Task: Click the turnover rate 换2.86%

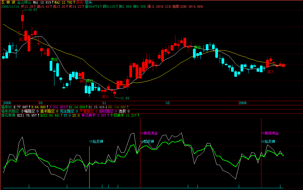Action: point(125,7)
